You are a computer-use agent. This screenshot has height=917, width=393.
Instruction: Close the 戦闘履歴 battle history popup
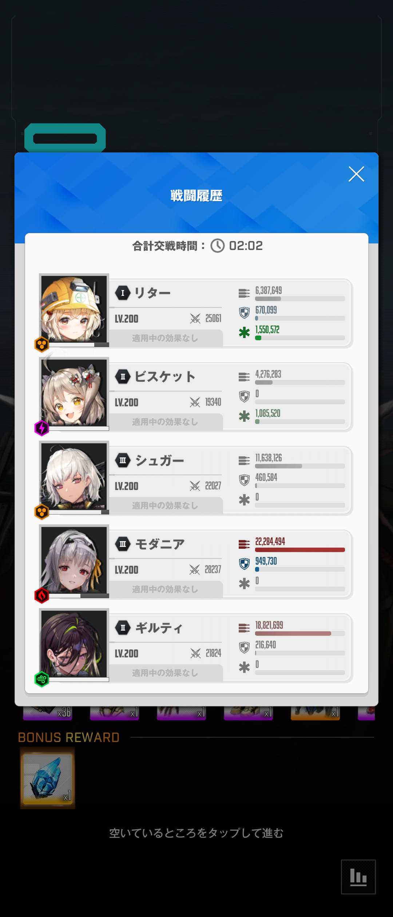pos(356,174)
